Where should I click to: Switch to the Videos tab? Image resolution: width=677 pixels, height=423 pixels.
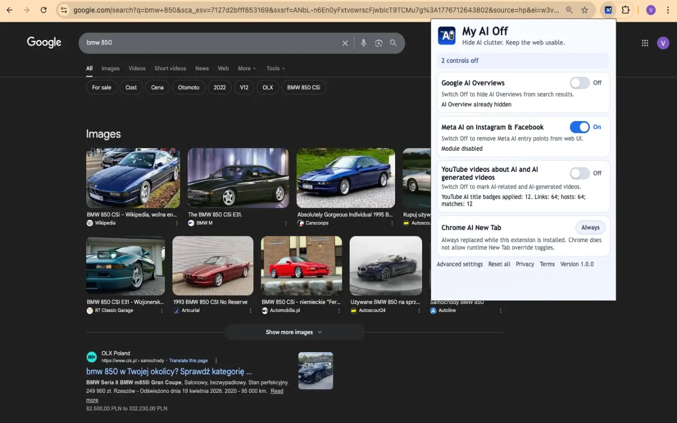tap(137, 68)
